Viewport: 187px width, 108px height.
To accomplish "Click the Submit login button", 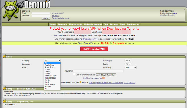I will [46, 18].
